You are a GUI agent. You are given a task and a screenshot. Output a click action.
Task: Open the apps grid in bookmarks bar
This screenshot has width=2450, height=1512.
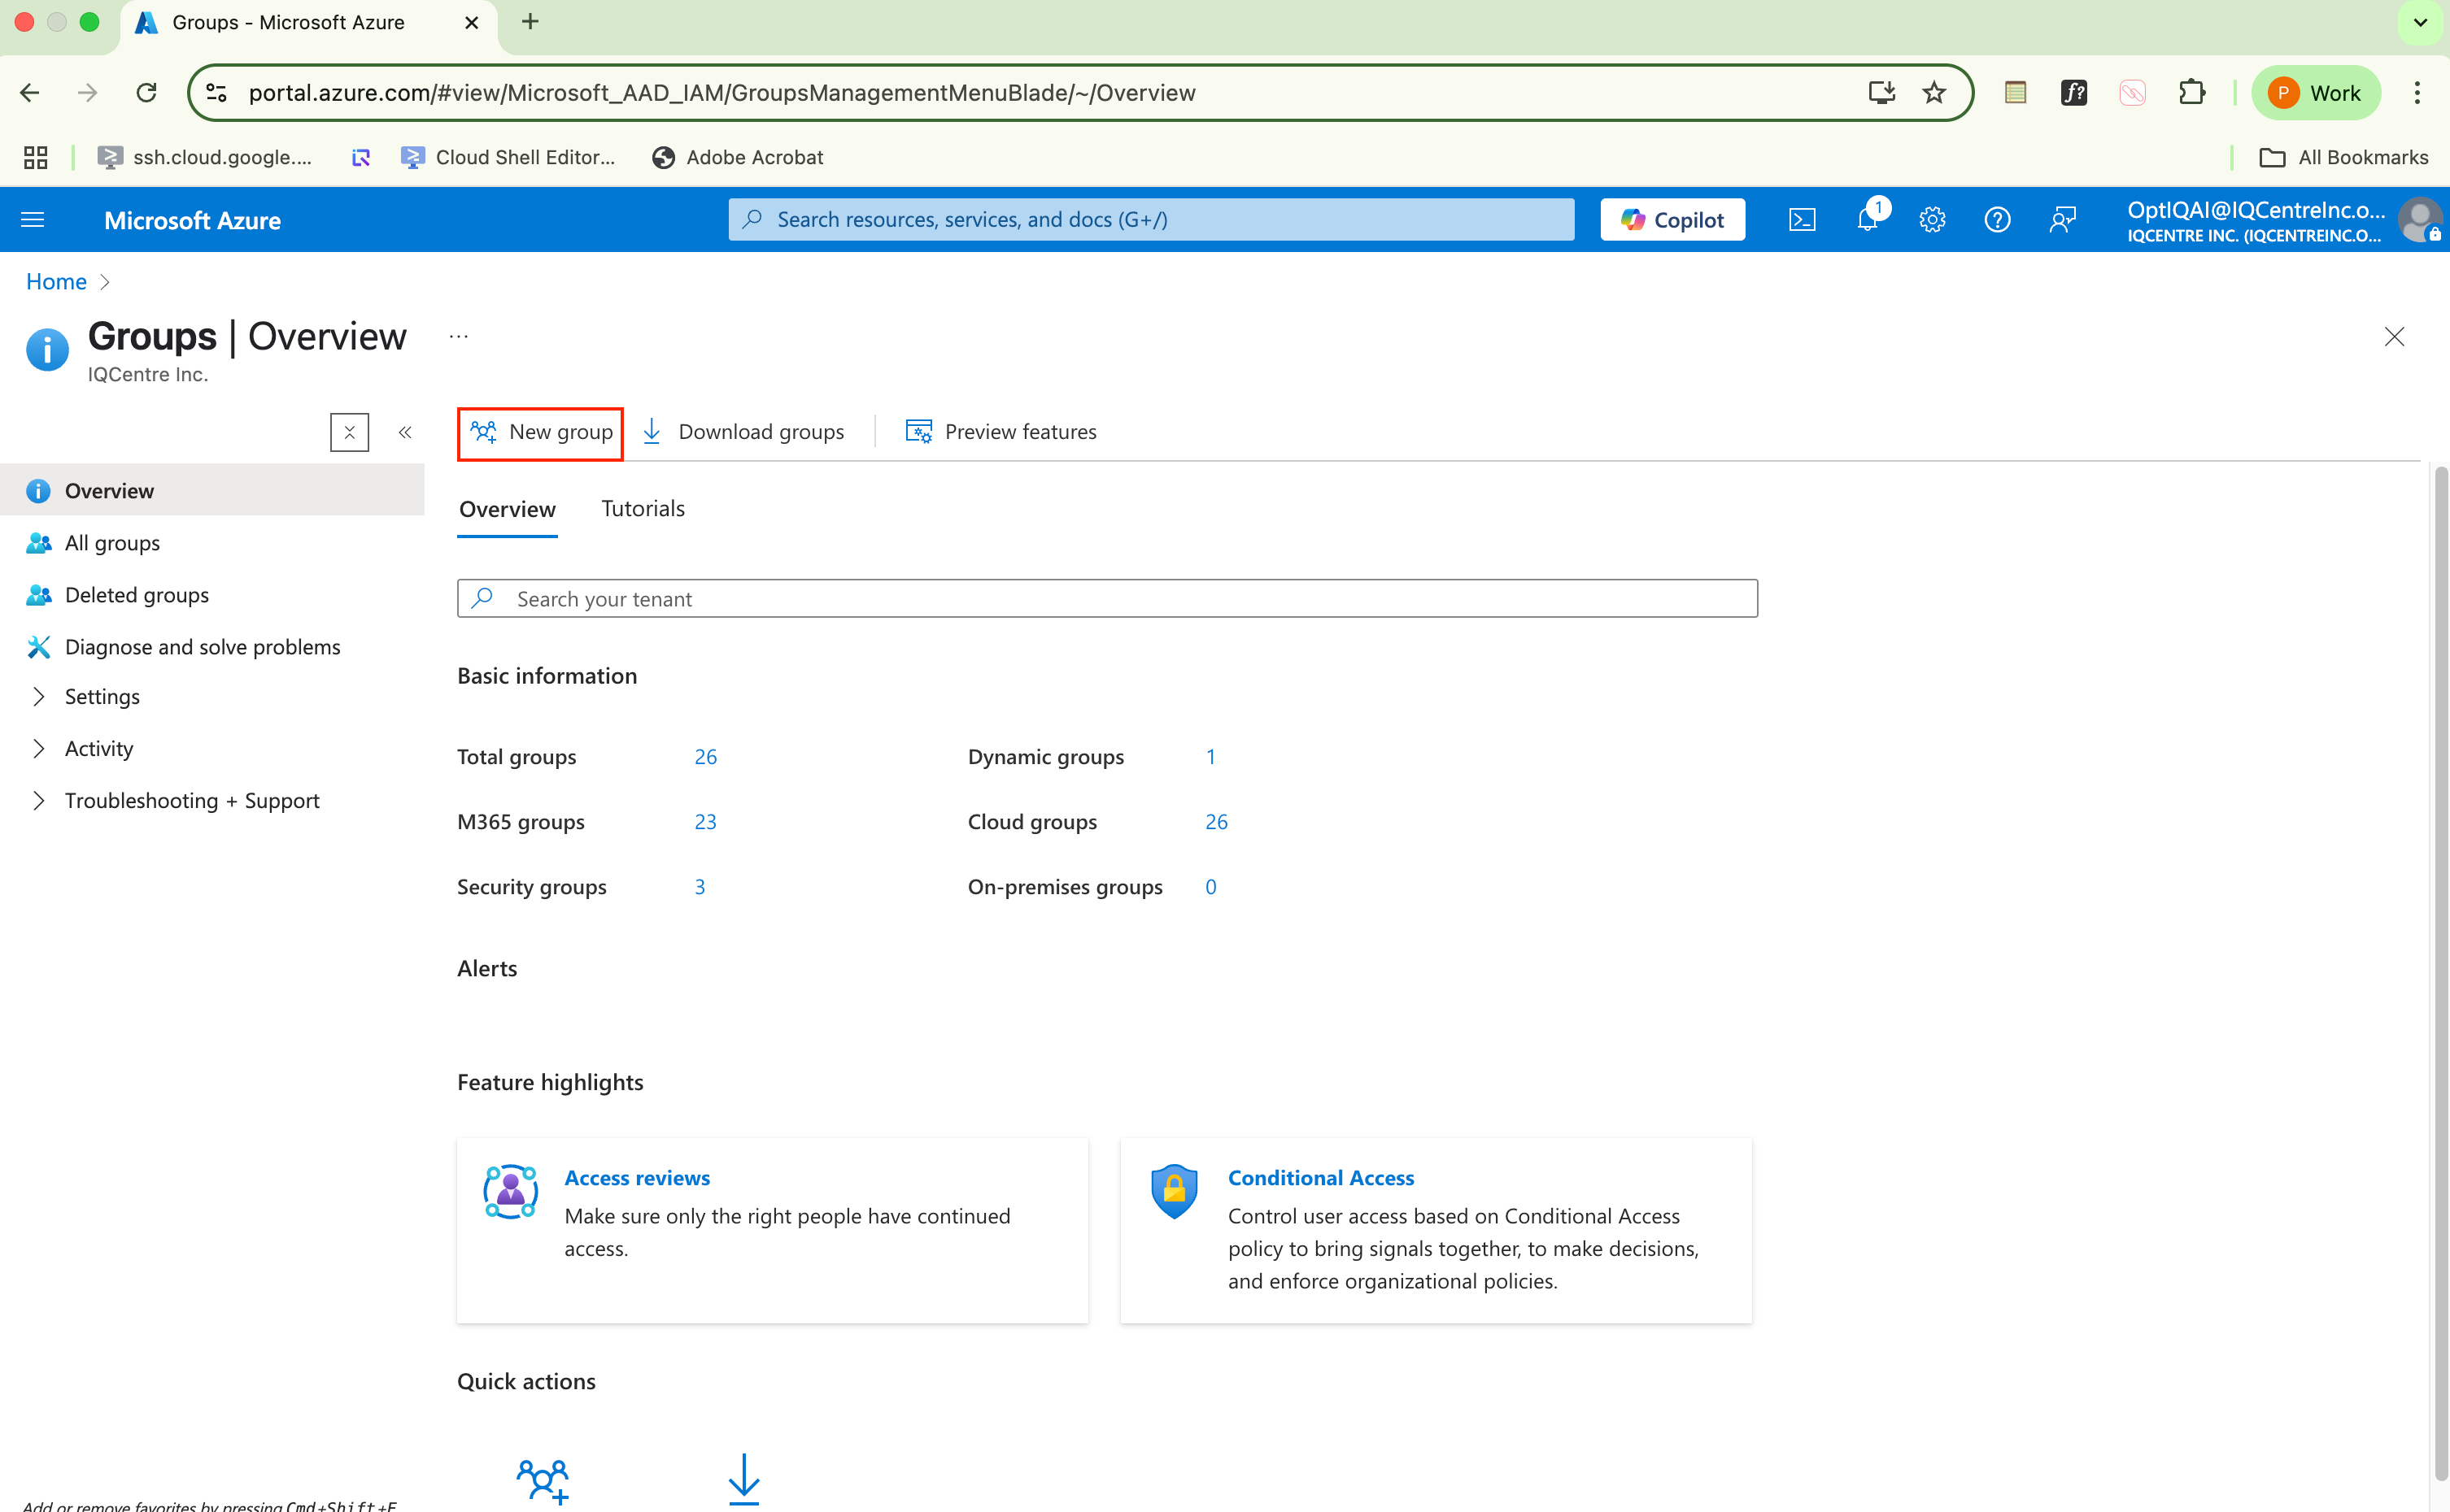coord(36,157)
